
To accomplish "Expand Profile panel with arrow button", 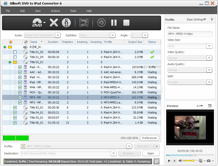I will (212, 19).
